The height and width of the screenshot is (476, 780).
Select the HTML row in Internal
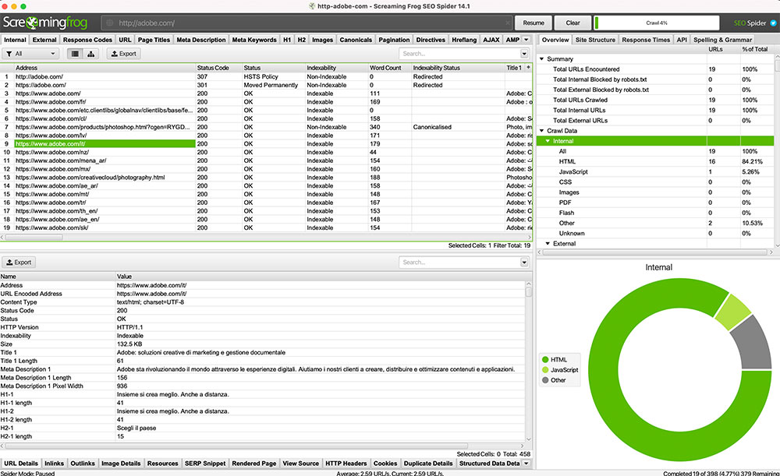pos(657,161)
